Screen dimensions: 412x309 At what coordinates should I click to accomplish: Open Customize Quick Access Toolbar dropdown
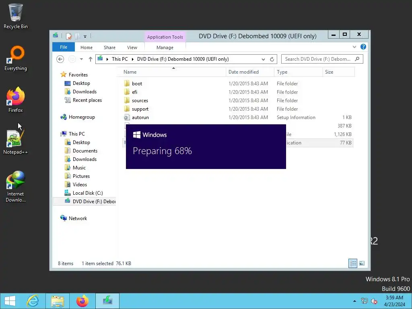coord(85,37)
